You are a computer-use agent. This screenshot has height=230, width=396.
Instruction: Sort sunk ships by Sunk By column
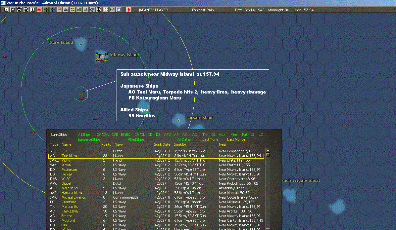click(180, 144)
